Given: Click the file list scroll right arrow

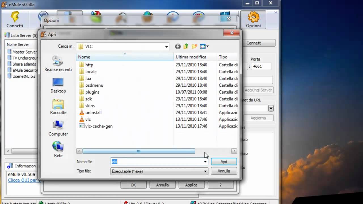Looking at the screenshot, I should (x=234, y=151).
